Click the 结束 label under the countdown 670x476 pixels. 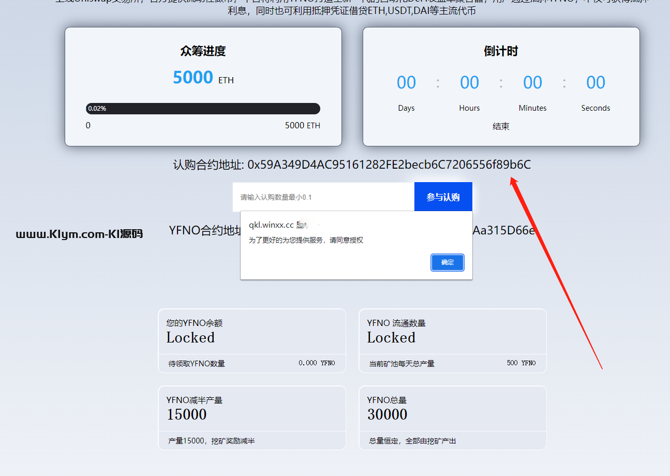point(501,126)
